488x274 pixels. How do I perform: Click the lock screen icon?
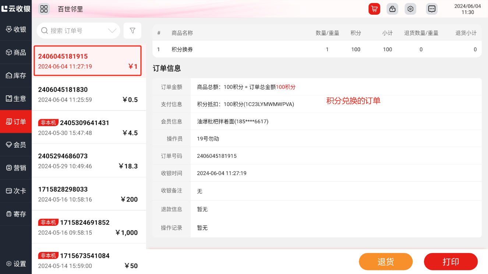pyautogui.click(x=392, y=9)
